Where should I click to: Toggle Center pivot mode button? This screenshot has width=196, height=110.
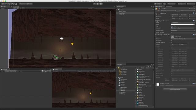pos(23,4)
